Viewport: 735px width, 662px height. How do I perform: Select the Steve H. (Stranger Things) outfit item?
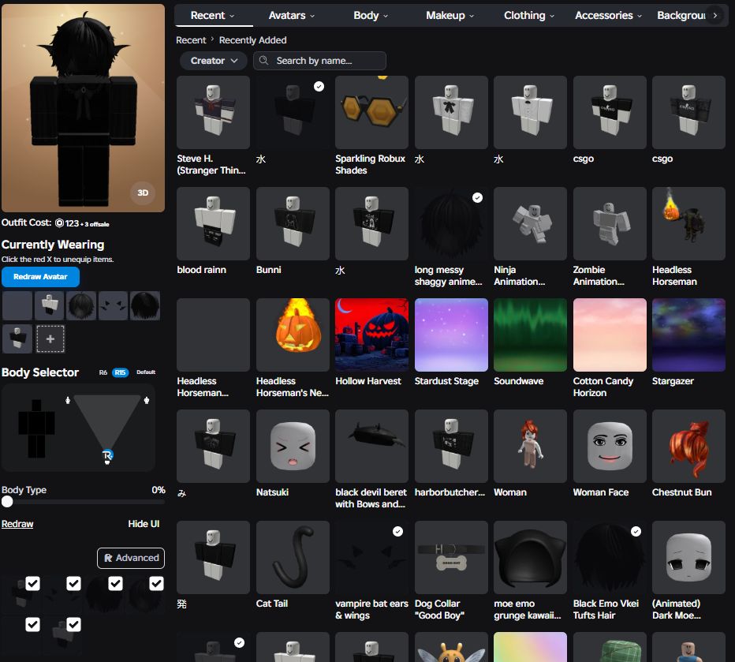point(213,113)
